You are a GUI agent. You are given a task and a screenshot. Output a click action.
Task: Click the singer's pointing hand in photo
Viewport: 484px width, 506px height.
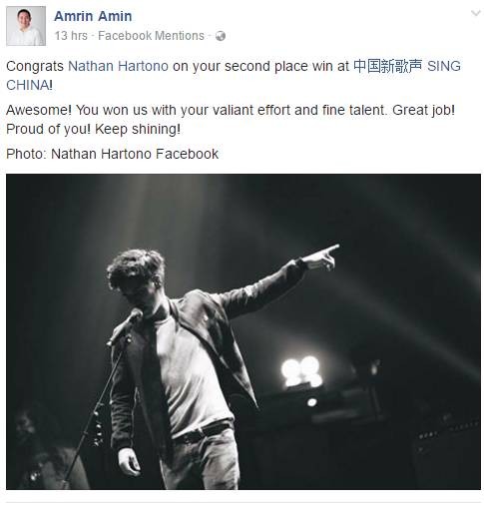click(x=321, y=257)
